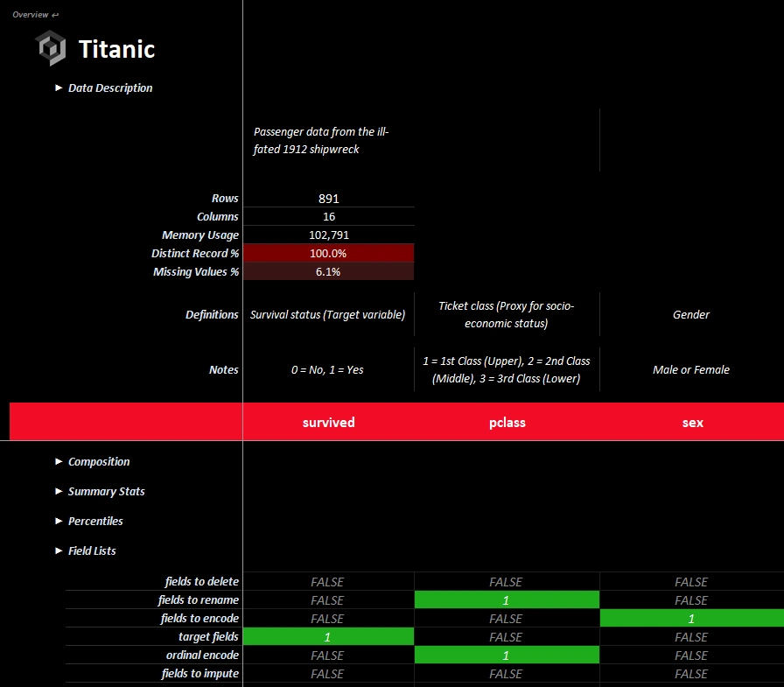
Task: Expand the Percentiles section
Action: click(x=89, y=521)
